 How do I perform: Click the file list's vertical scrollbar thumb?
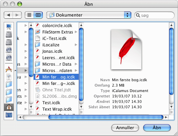click(x=81, y=64)
